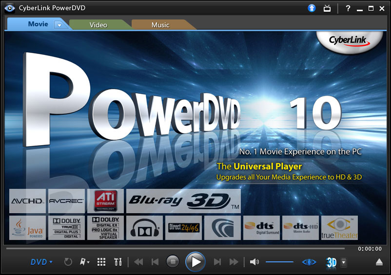Viewport: 391px width, 275px height.
Task: Mute the volume speaker
Action: [x=254, y=262]
